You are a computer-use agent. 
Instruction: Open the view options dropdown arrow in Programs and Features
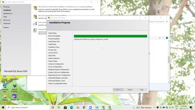pos(163,38)
